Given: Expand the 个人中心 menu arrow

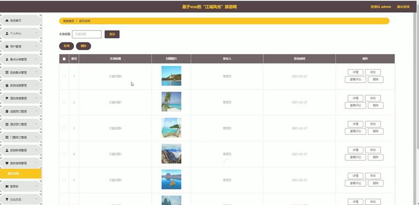Looking at the screenshot, I should point(36,34).
